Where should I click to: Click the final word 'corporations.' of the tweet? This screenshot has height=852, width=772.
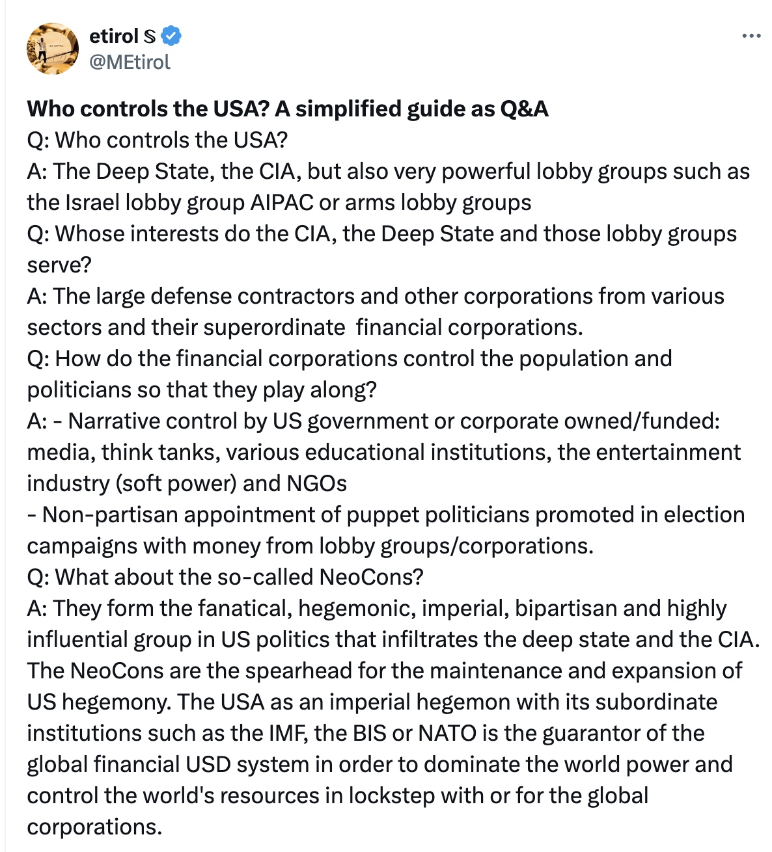click(94, 827)
